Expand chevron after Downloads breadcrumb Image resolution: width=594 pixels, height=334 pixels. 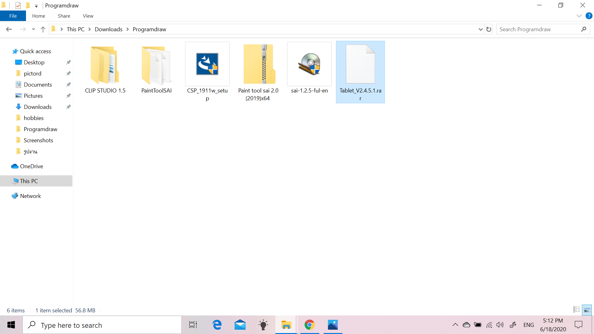(127, 29)
